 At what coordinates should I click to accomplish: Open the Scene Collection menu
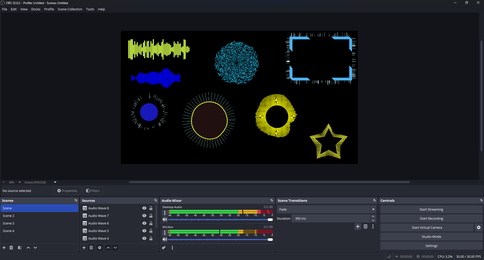pyautogui.click(x=70, y=9)
